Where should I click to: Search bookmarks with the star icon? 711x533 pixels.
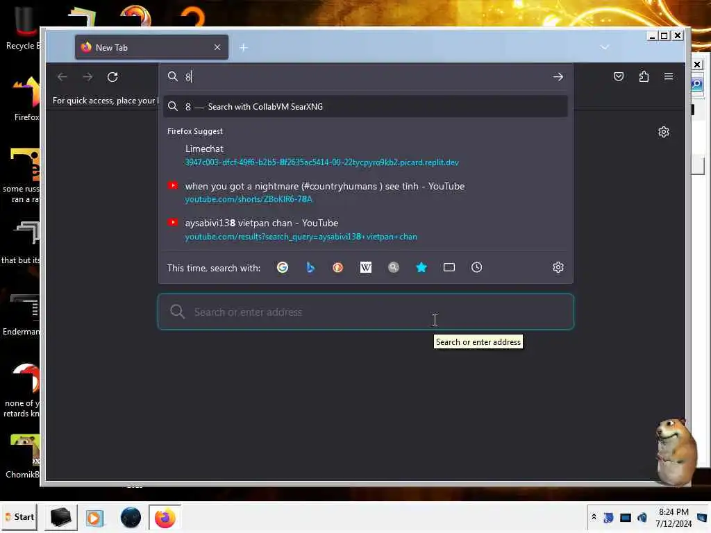(421, 267)
